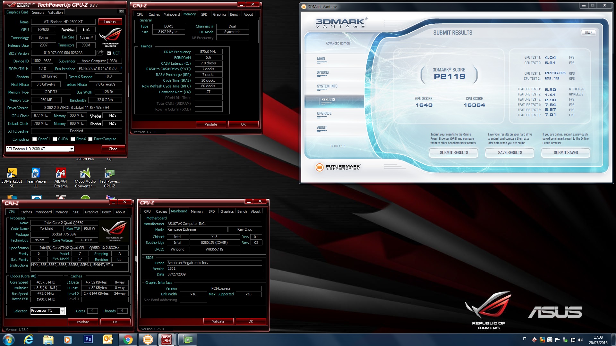Click the volume speaker tray icon
616x346 pixels.
click(x=580, y=340)
